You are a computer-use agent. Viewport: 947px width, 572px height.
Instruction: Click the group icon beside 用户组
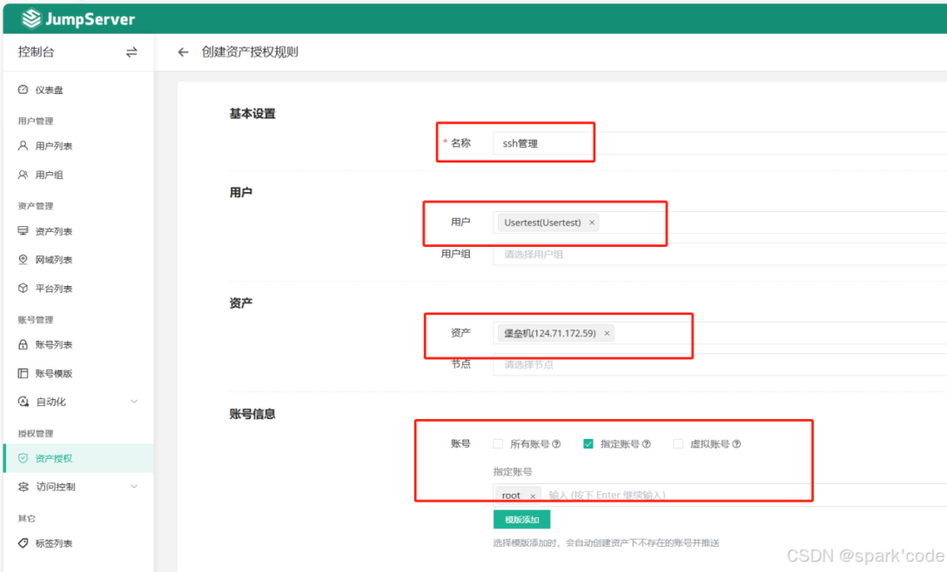(x=23, y=175)
